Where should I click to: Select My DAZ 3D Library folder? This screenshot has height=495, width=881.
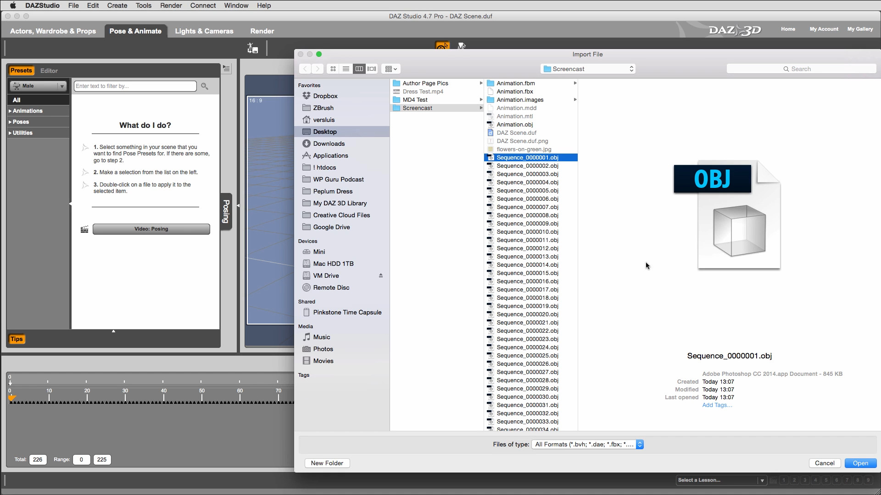pyautogui.click(x=340, y=203)
